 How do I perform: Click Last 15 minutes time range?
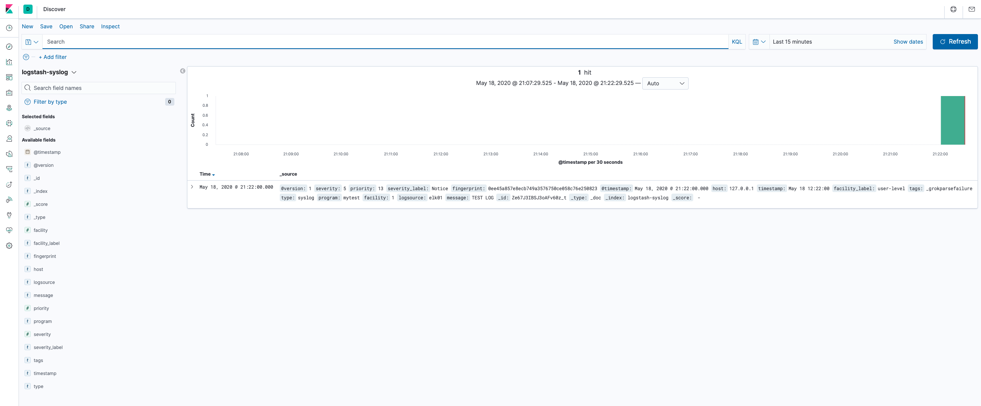(x=792, y=42)
